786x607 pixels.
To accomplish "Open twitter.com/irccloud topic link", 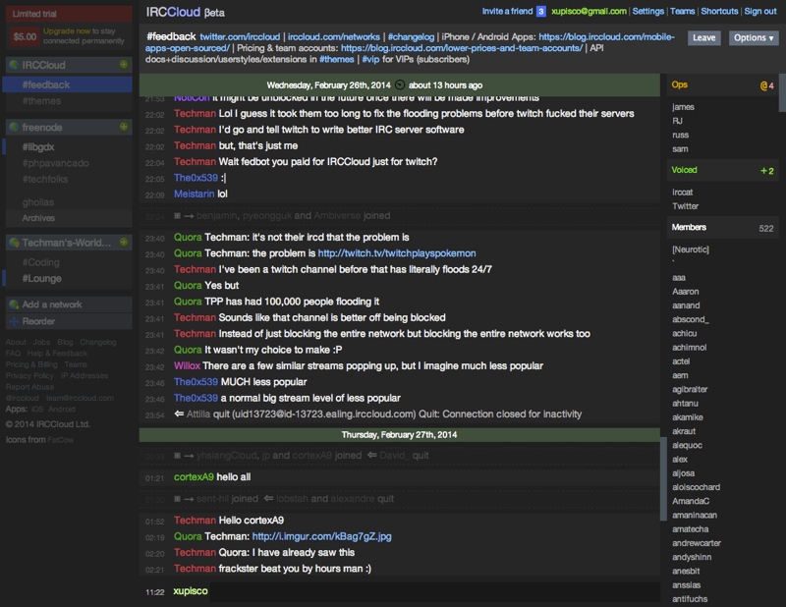I will click(240, 37).
